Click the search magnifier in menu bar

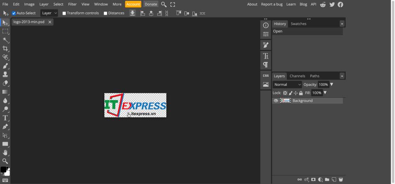(164, 4)
